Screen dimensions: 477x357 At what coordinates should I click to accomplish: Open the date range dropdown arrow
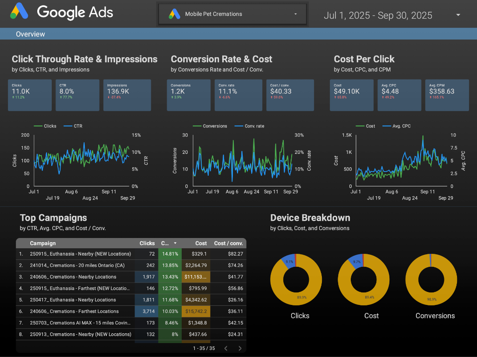458,15
